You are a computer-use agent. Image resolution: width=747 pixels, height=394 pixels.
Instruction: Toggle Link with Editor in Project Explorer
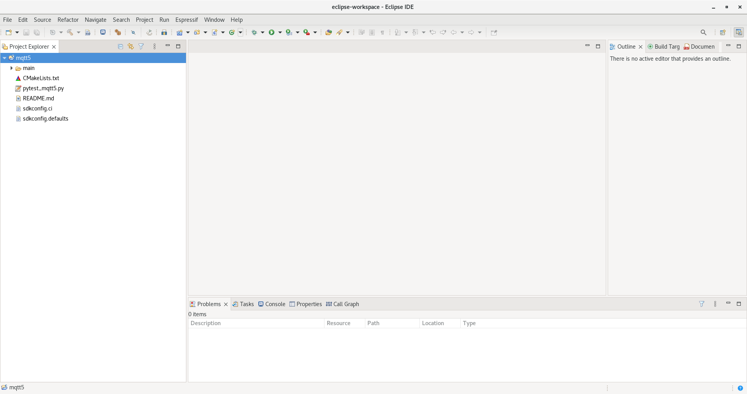[131, 47]
